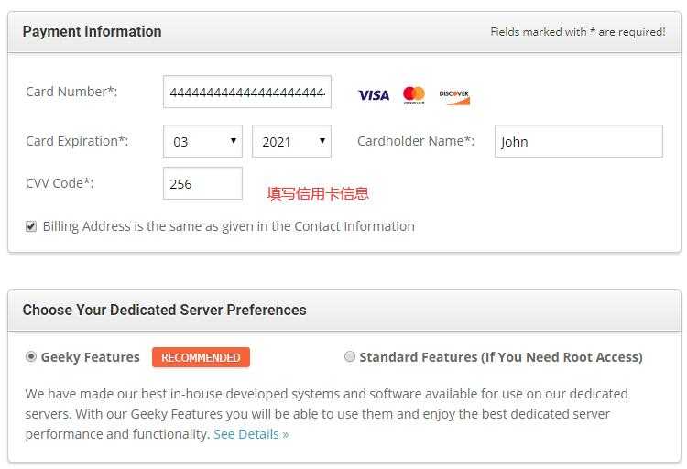The image size is (687, 469).
Task: Click the Card Number* label
Action: 71,92
